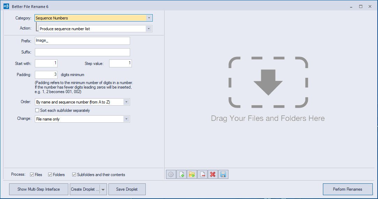Click the Perform Renames button

coord(347,189)
